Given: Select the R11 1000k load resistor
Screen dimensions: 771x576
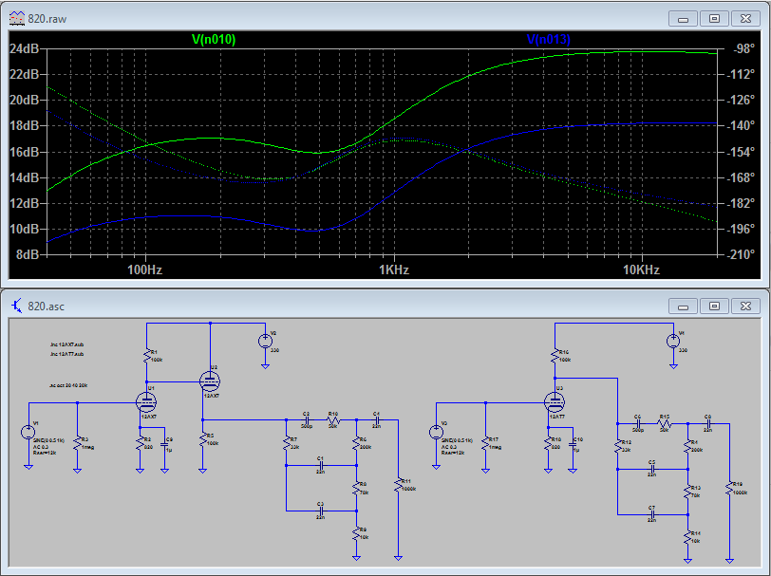Looking at the screenshot, I should [x=399, y=484].
